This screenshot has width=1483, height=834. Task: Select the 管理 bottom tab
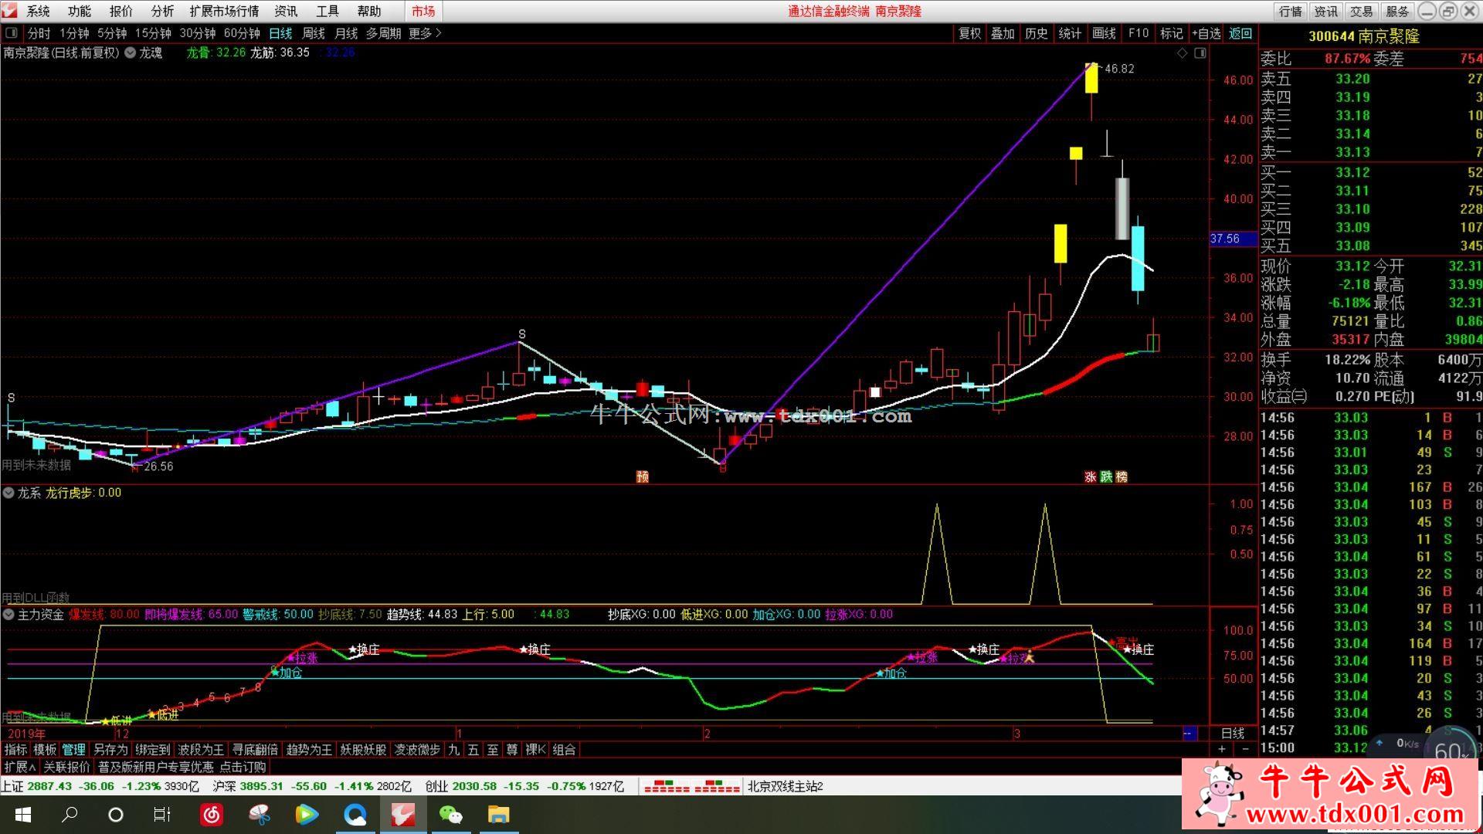[74, 750]
